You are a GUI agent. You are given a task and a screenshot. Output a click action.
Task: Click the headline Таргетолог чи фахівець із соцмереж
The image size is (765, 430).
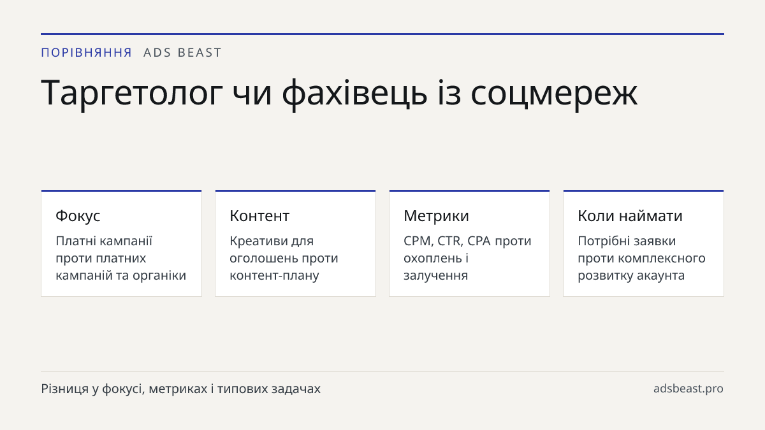pyautogui.click(x=339, y=92)
